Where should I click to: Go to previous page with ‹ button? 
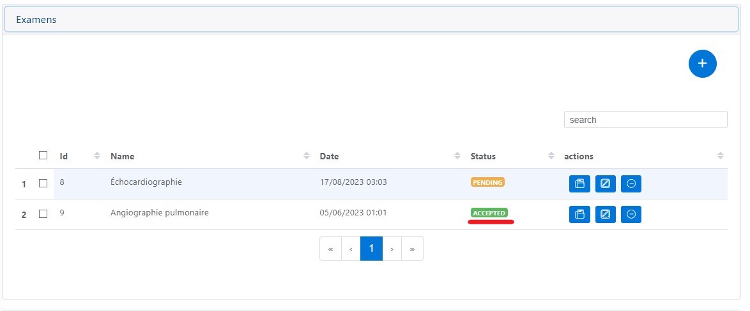click(x=351, y=249)
